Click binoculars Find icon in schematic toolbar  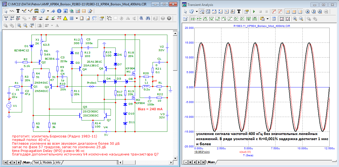(x=148, y=18)
